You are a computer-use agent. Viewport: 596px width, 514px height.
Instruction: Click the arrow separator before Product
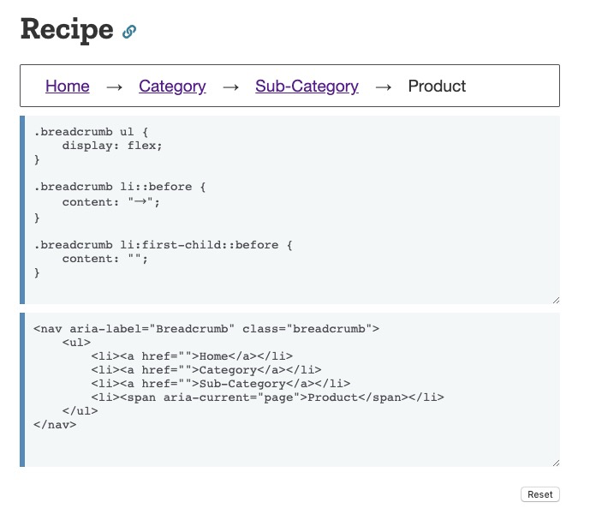click(x=383, y=87)
